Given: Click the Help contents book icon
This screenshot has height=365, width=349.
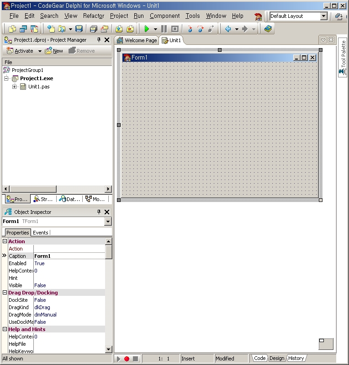Looking at the screenshot, I should [x=268, y=29].
